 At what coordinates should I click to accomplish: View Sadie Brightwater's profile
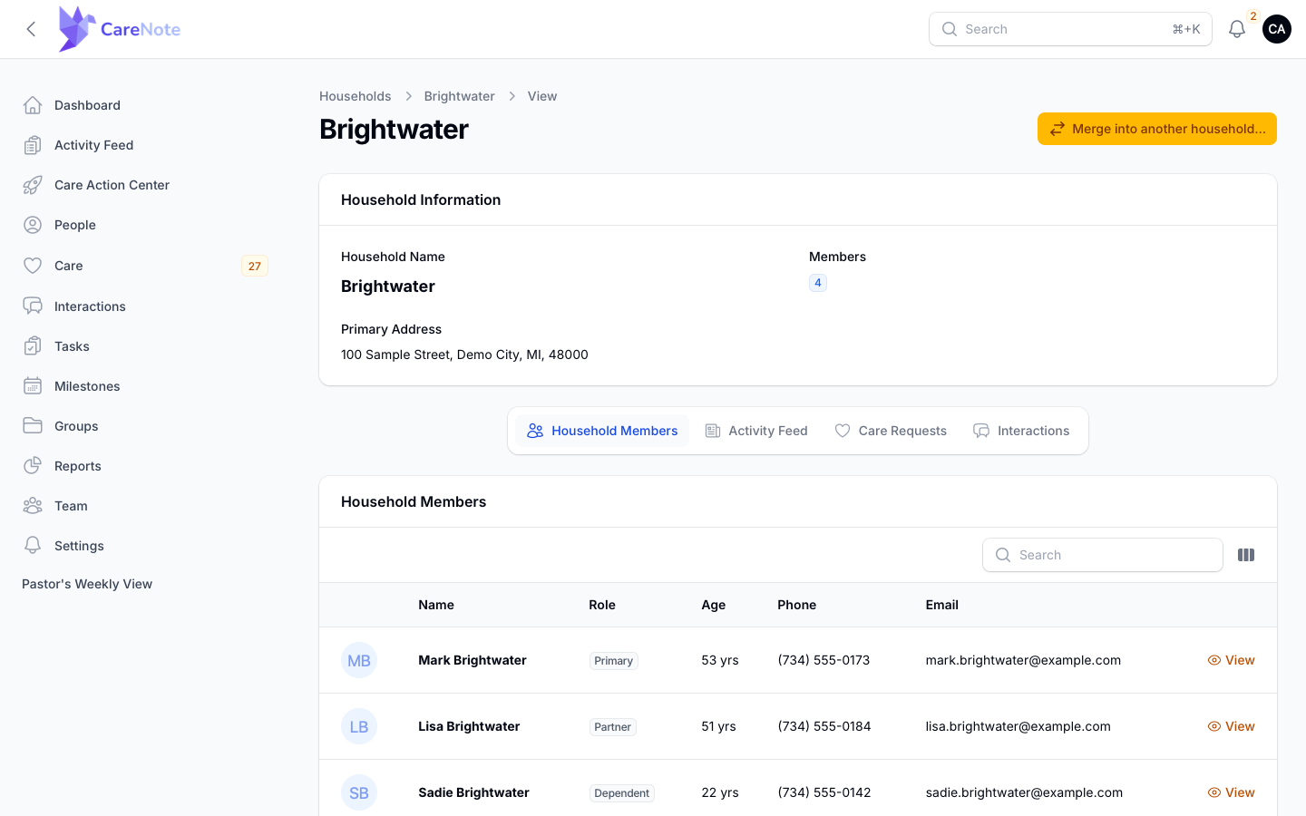(x=1231, y=792)
